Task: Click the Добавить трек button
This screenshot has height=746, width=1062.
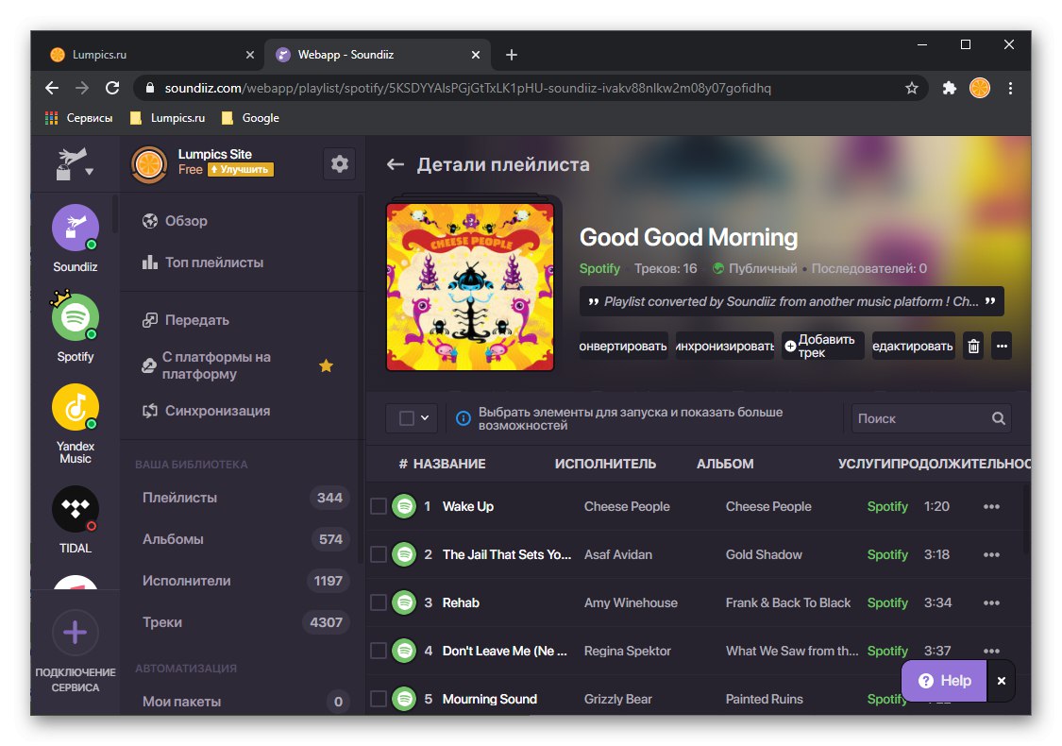Action: pyautogui.click(x=822, y=345)
